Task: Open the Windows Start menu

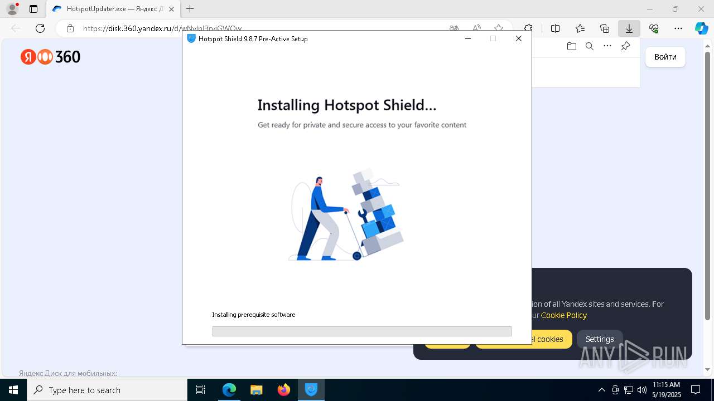Action: [x=13, y=390]
